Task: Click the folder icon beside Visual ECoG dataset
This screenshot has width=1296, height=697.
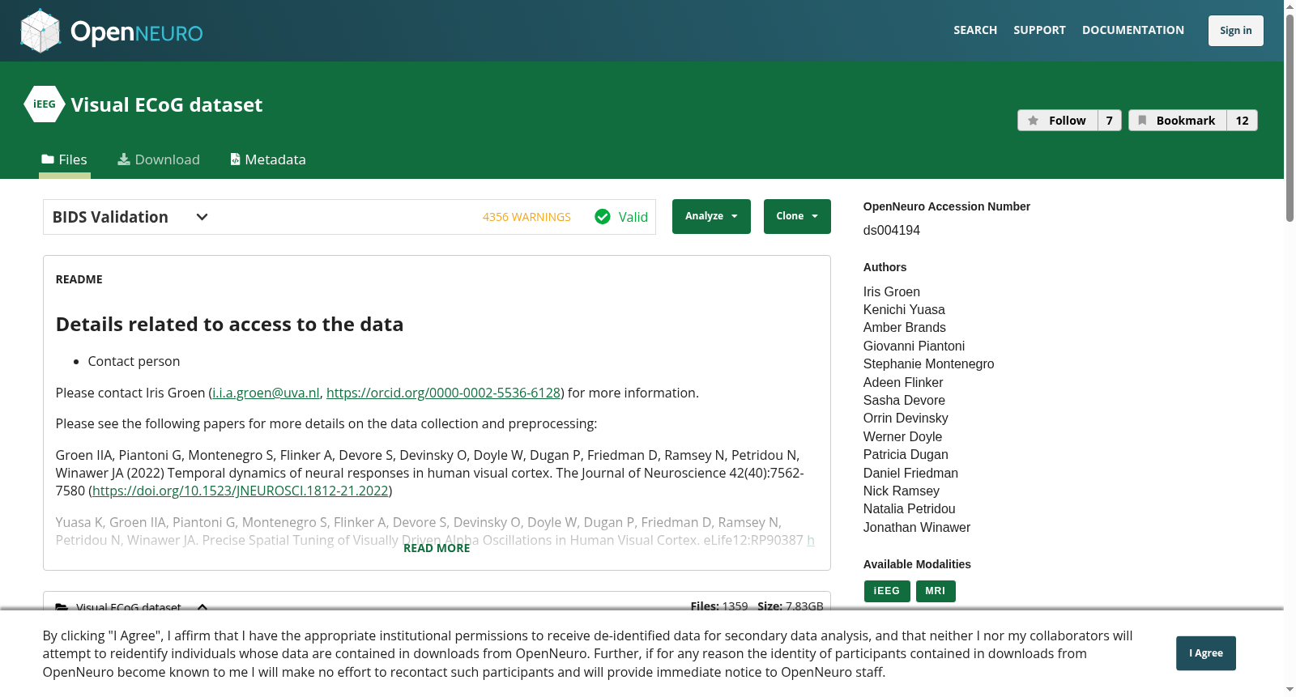Action: tap(62, 607)
